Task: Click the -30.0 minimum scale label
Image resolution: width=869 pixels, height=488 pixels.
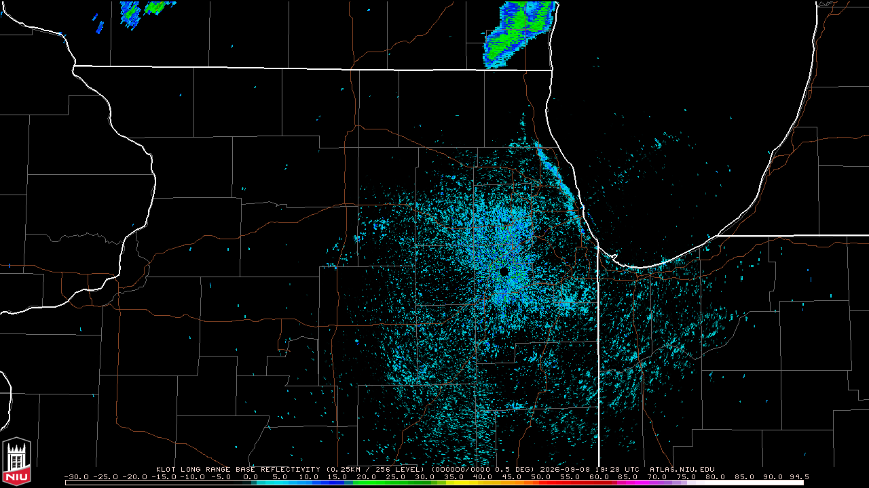Action: click(77, 476)
